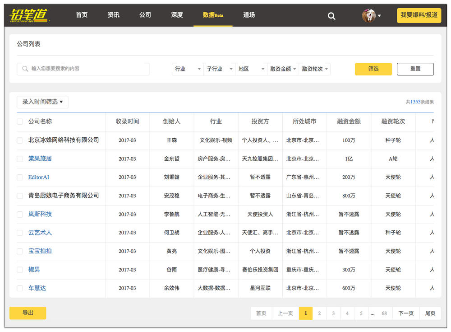Open the 地区 dropdown

(x=251, y=69)
